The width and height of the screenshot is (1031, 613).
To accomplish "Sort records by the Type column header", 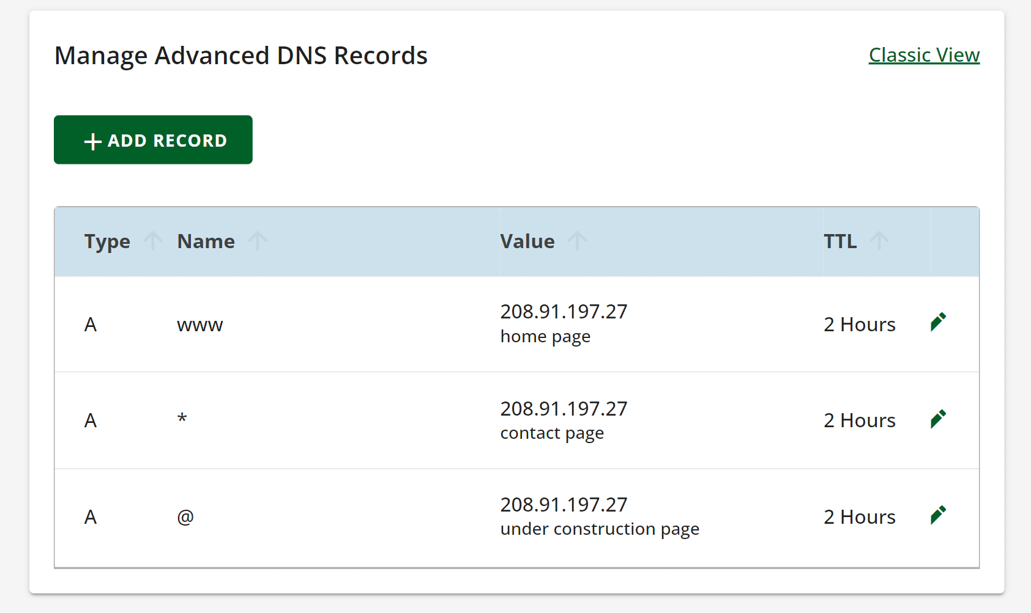I will pyautogui.click(x=107, y=241).
